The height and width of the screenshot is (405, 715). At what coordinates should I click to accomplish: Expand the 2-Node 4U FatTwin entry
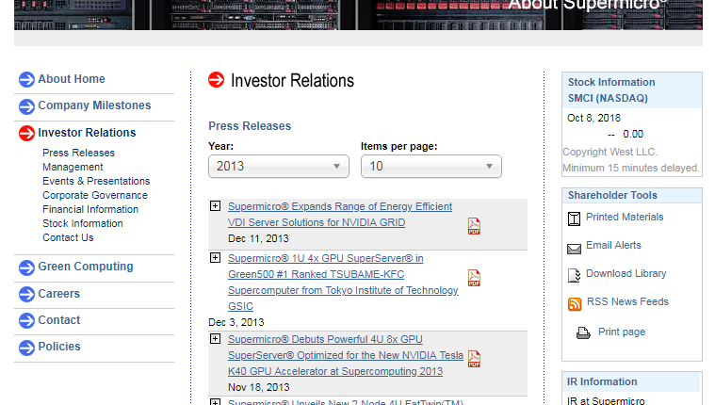tap(215, 402)
